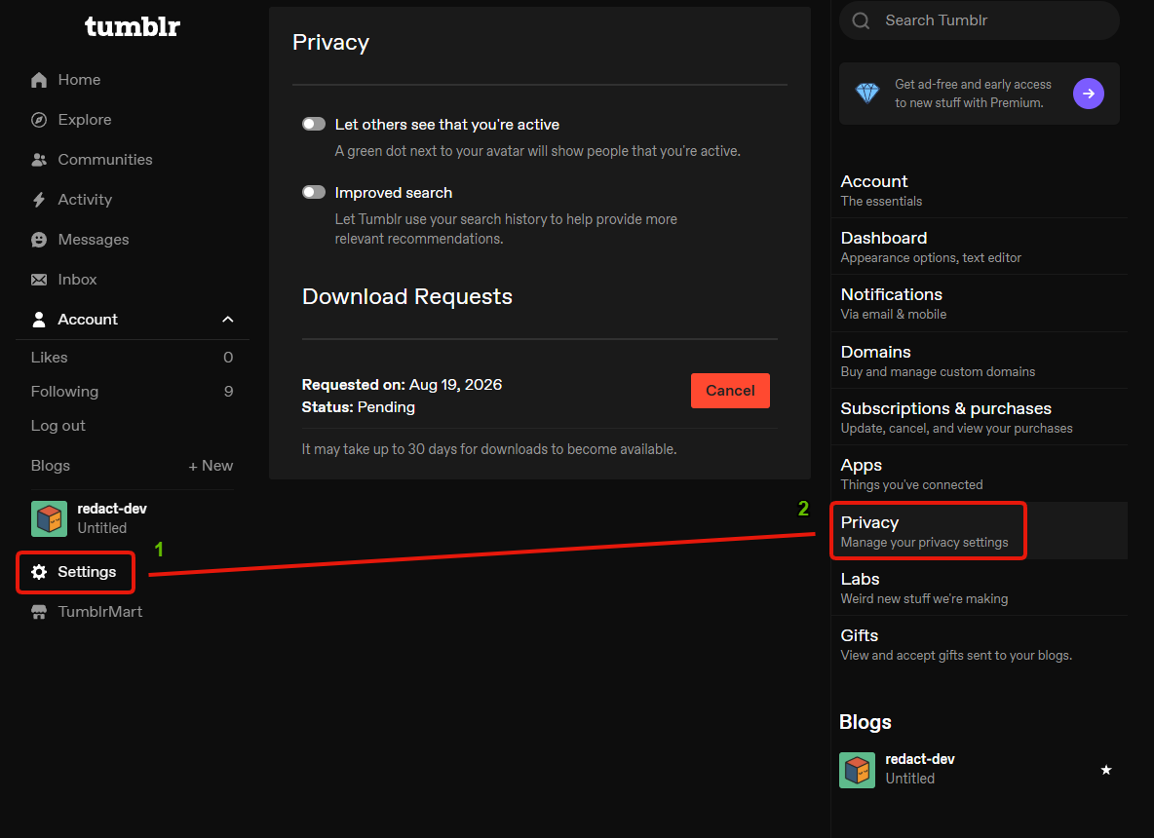Screen dimensions: 1154x838
Task: Click Blogs label in left sidebar
Action: pos(50,466)
